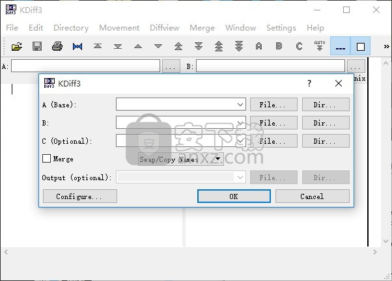Image resolution: width=392 pixels, height=281 pixels.
Task: Open the Swap/Copy Names dropdown button
Action: [x=181, y=159]
